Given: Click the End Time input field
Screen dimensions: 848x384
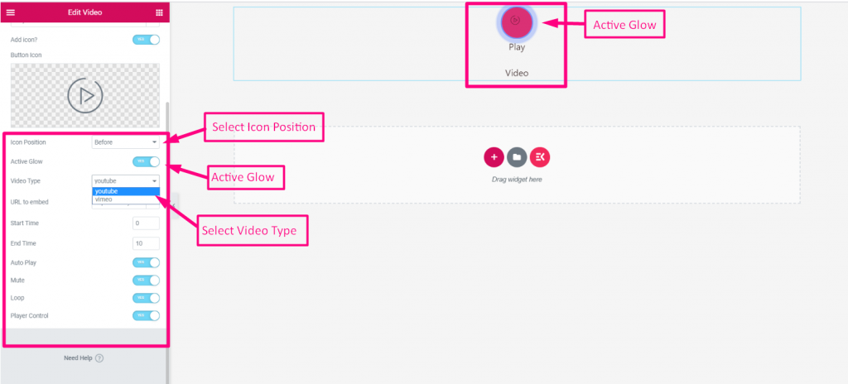Looking at the screenshot, I should [x=146, y=243].
